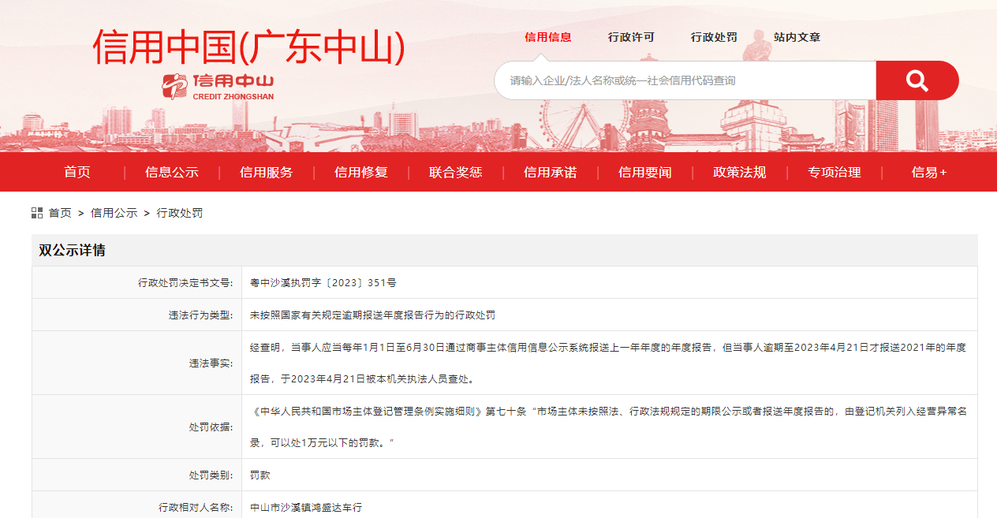Open the 联合奖惩 menu item

456,172
